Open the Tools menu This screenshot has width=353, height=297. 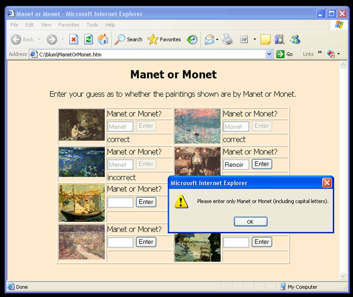pyautogui.click(x=92, y=25)
